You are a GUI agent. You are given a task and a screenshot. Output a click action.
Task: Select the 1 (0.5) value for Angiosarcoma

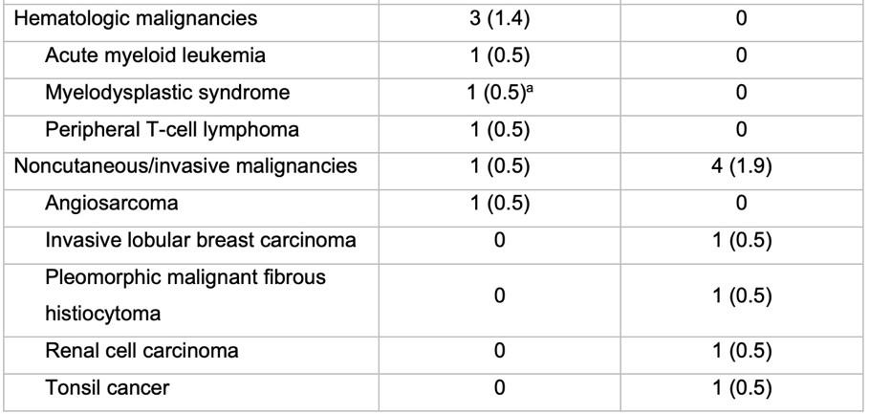[499, 204]
